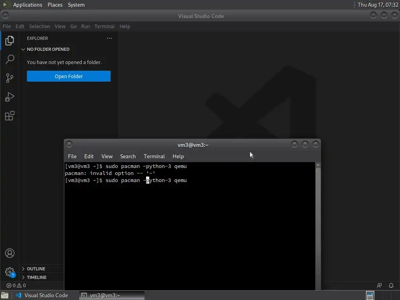Open the Explorer view in activity bar
The width and height of the screenshot is (400, 300).
pos(10,41)
